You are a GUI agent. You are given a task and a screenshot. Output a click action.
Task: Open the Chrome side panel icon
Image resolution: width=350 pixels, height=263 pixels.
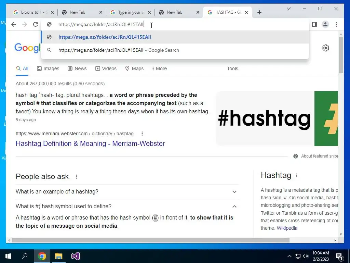pos(314,24)
